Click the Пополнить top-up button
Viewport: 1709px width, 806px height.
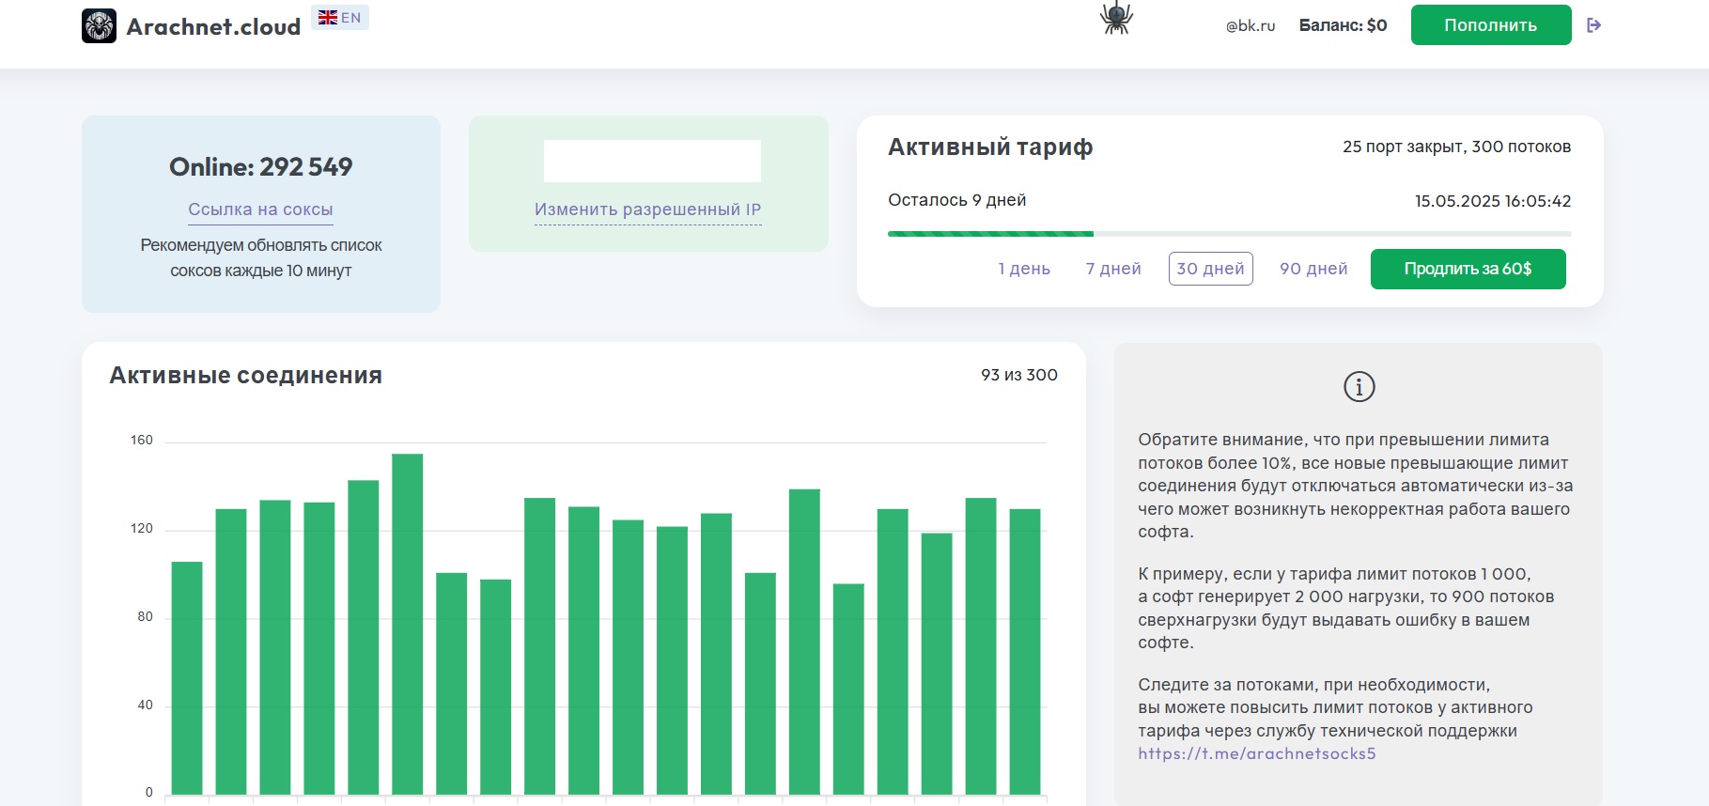point(1491,25)
